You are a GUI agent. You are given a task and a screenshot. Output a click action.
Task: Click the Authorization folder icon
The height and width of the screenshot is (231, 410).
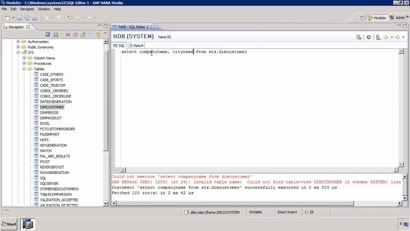pos(24,41)
